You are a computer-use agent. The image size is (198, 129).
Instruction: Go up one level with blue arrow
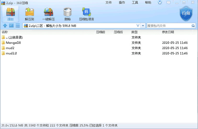[x=5, y=26]
